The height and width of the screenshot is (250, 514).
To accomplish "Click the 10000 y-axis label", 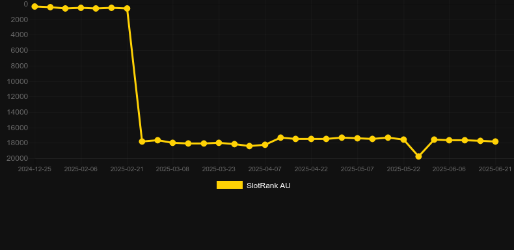I will (18, 81).
